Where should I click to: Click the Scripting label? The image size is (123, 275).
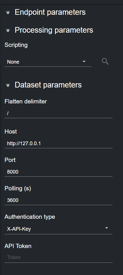coord(16,45)
